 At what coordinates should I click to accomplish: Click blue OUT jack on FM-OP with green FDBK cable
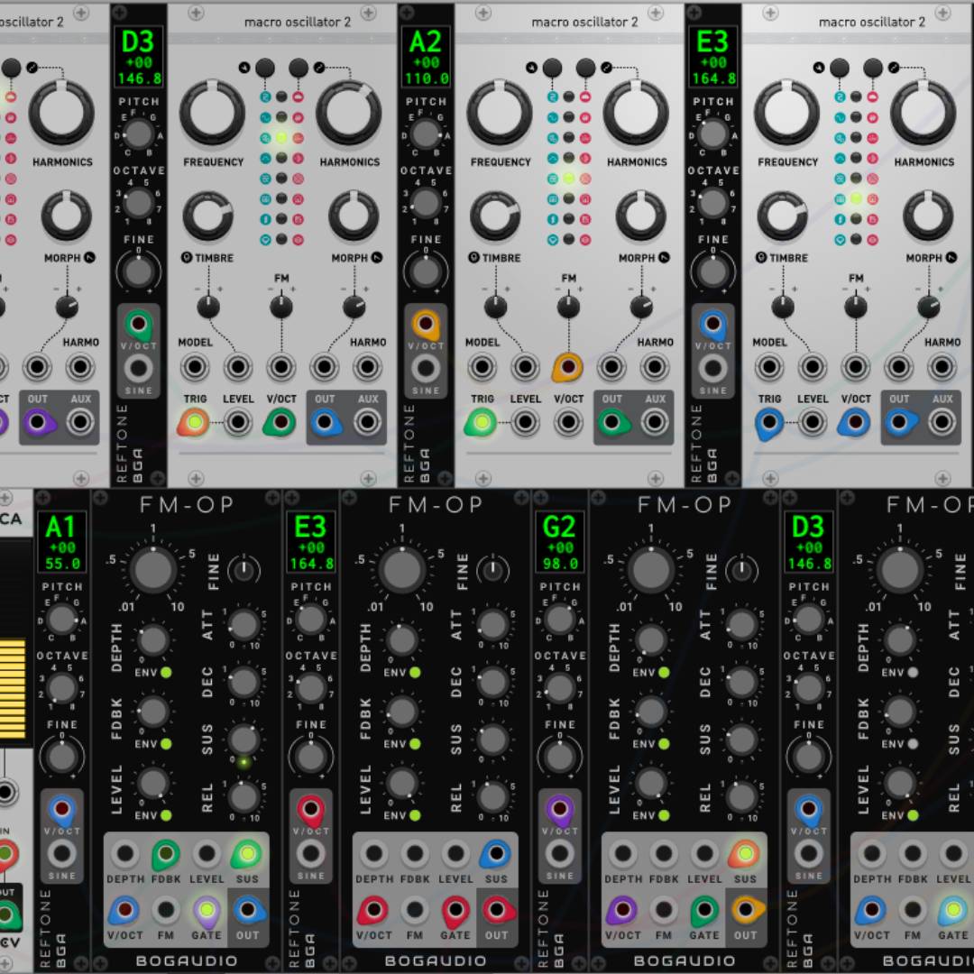[x=248, y=911]
